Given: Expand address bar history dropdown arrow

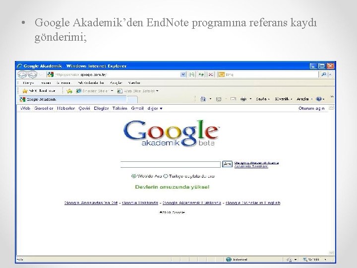Looking at the screenshot, I should coord(183,74).
